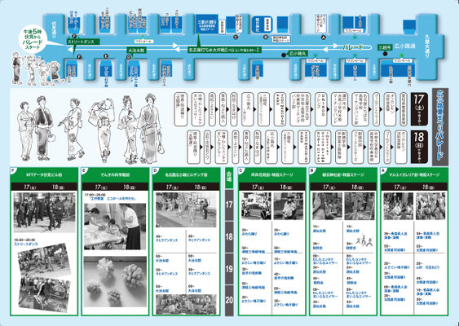Screen dimensions: 459x326
Task: Select the 広小路丸 green label on the map
Action: [x=298, y=54]
